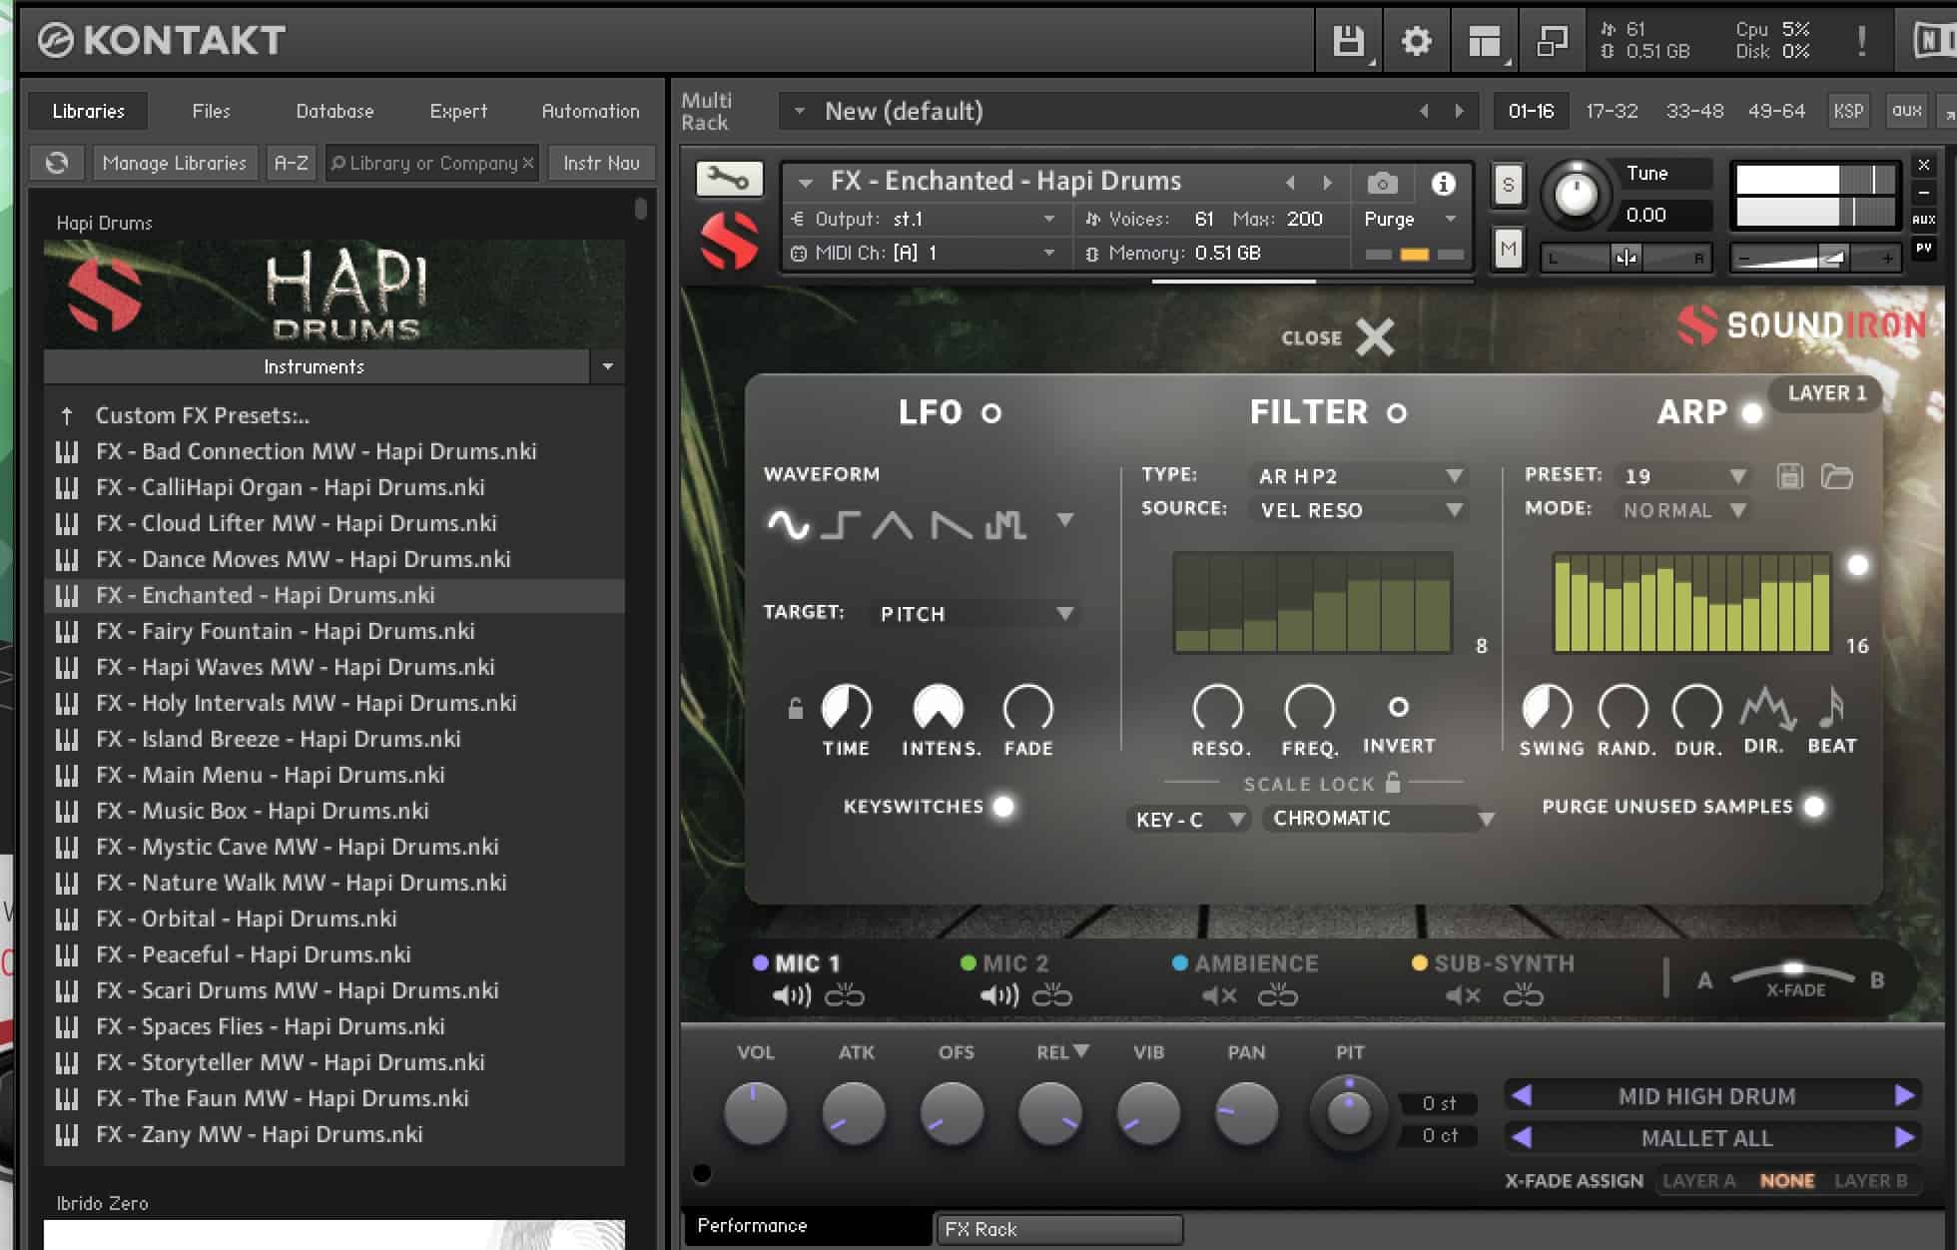Click the snapshot camera icon
The height and width of the screenshot is (1250, 1957).
[1382, 184]
